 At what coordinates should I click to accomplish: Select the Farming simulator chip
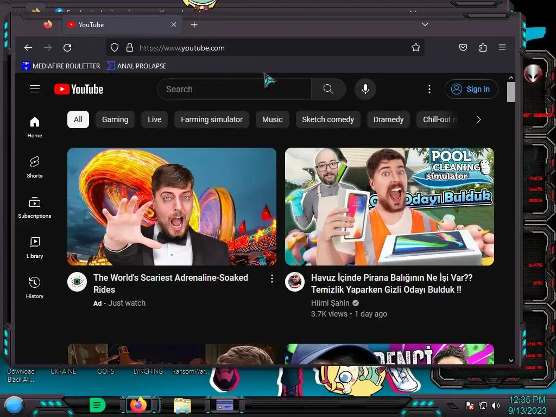tap(212, 119)
